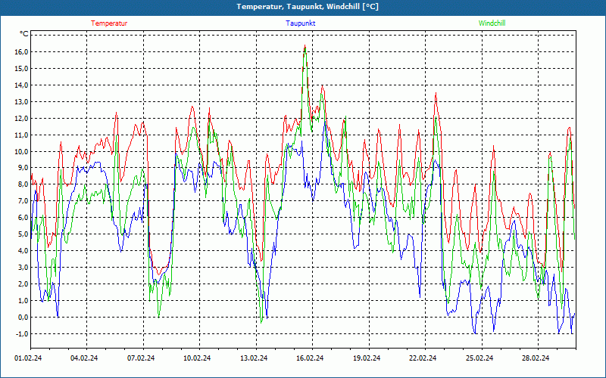Click the 13.02.24 date label

tap(254, 358)
